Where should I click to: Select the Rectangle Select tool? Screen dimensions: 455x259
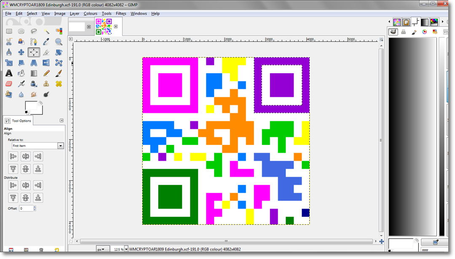9,31
